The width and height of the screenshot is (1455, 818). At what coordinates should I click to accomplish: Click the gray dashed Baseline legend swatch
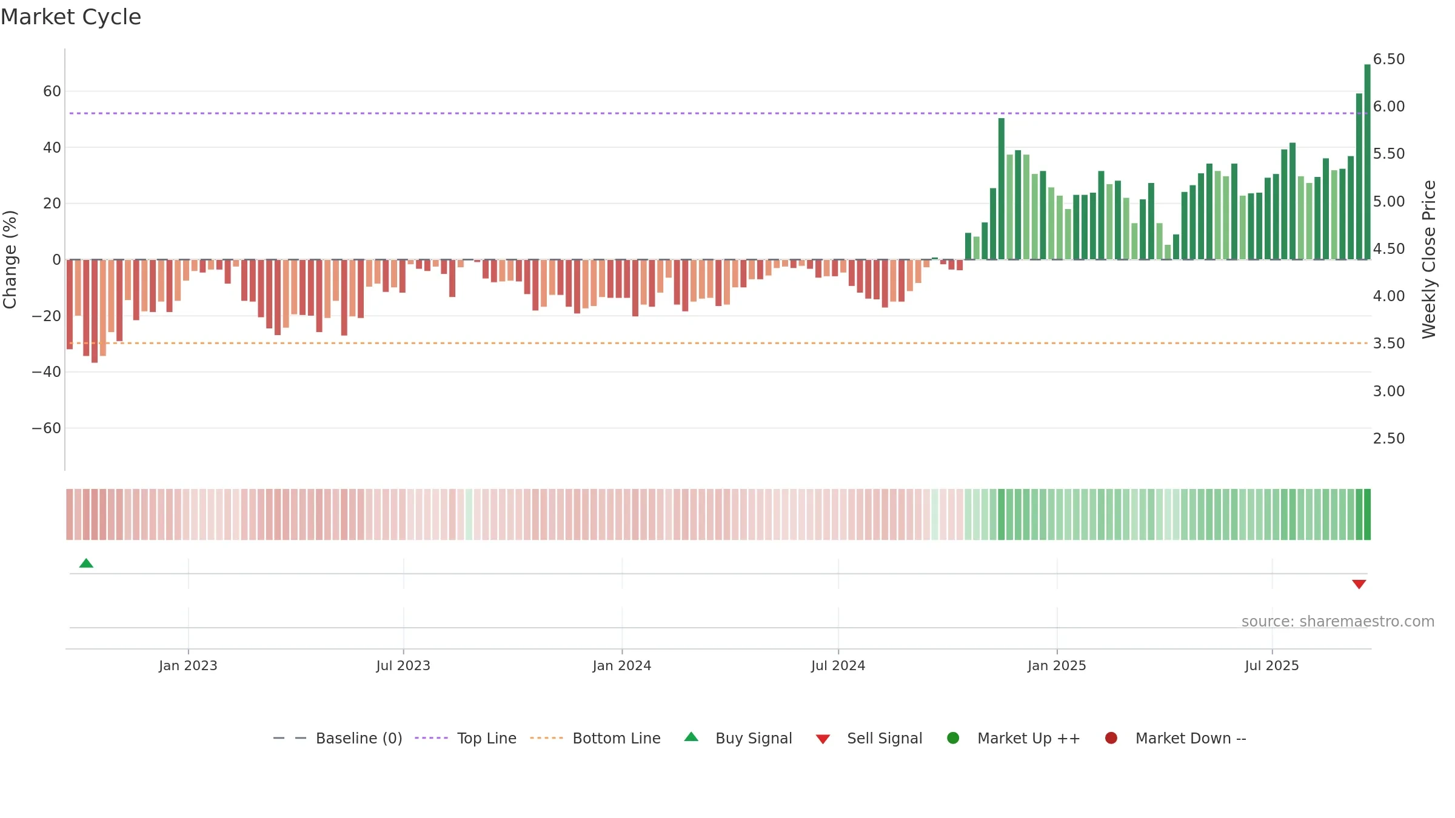point(290,738)
